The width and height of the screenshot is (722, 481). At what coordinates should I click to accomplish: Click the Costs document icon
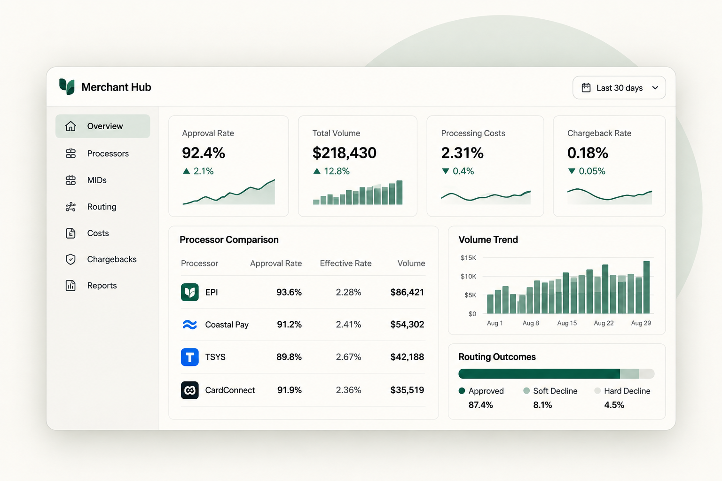click(x=71, y=233)
